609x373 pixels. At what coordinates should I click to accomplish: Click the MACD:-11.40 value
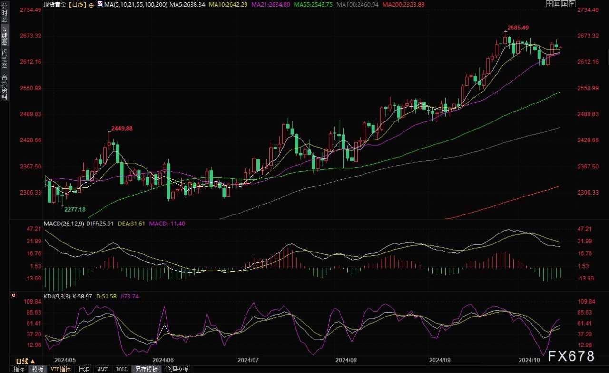coord(167,224)
